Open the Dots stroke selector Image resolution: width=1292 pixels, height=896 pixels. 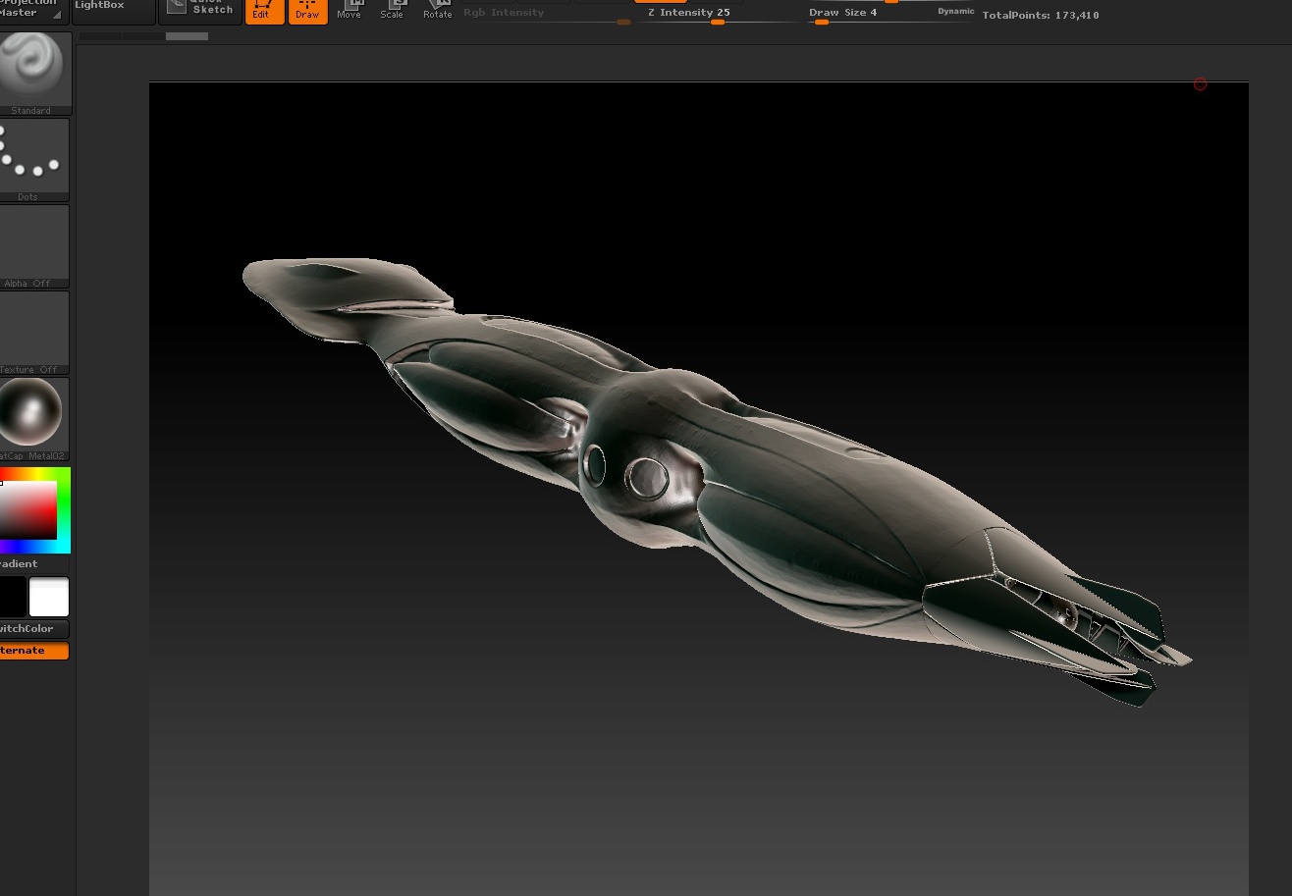(x=33, y=155)
